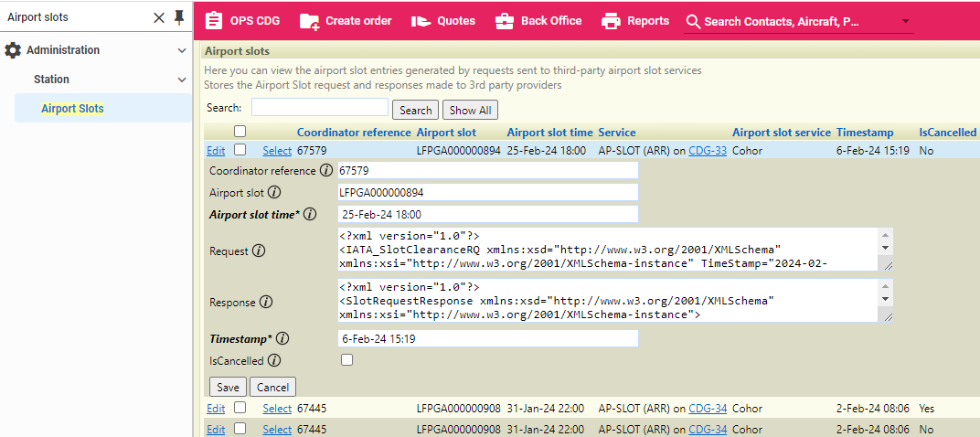Sort by Service column header

pyautogui.click(x=617, y=133)
